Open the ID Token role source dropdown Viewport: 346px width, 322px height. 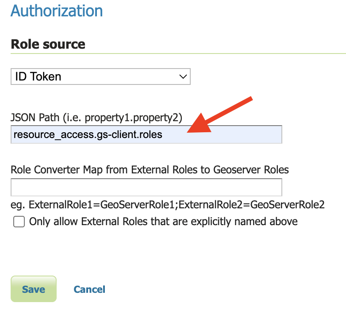(100, 77)
